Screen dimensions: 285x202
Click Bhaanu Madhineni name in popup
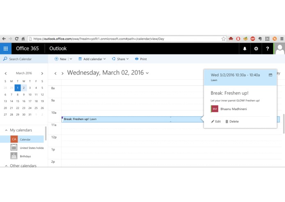click(x=234, y=109)
